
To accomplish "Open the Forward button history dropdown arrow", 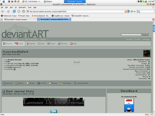I will [x=11, y=11].
